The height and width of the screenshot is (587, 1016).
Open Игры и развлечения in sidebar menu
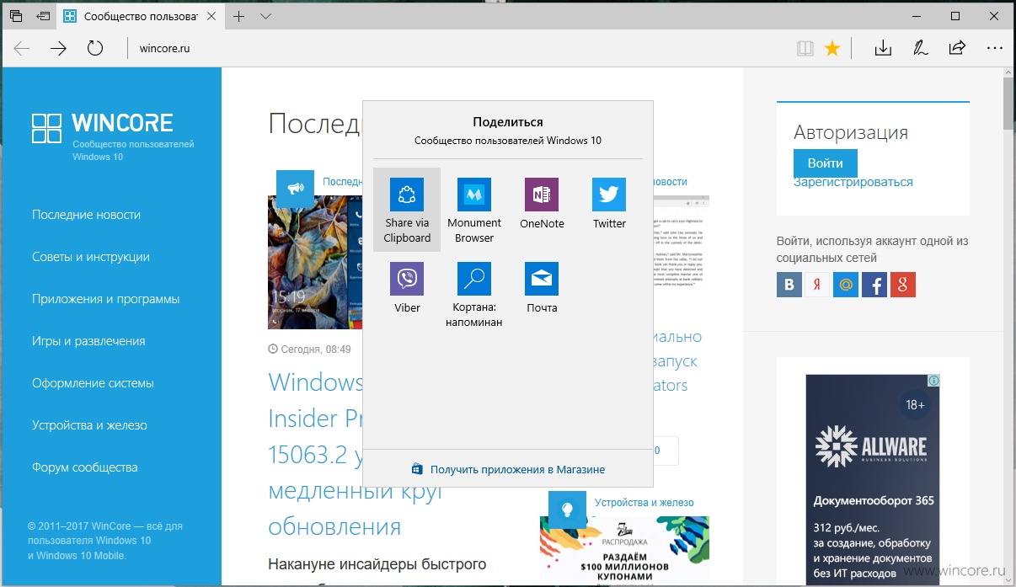[88, 341]
